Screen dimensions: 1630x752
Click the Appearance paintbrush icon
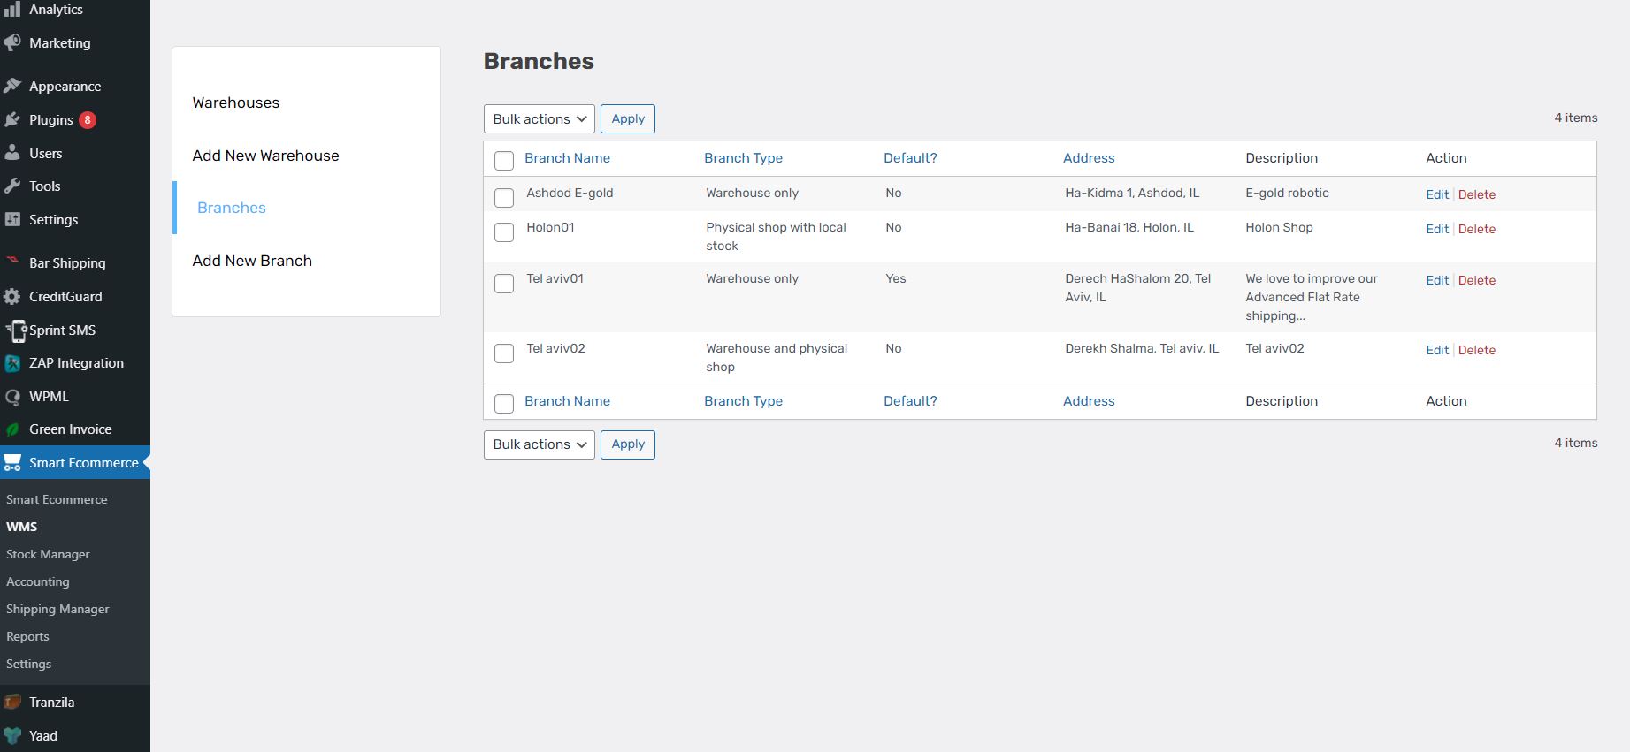pyautogui.click(x=12, y=86)
